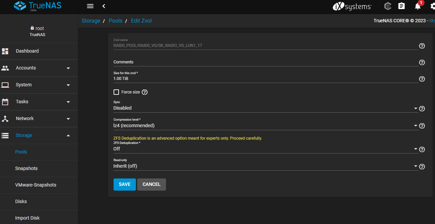Click the TrueCommand layered-cube icon
Screen dimensions: 435x224
[388, 6]
